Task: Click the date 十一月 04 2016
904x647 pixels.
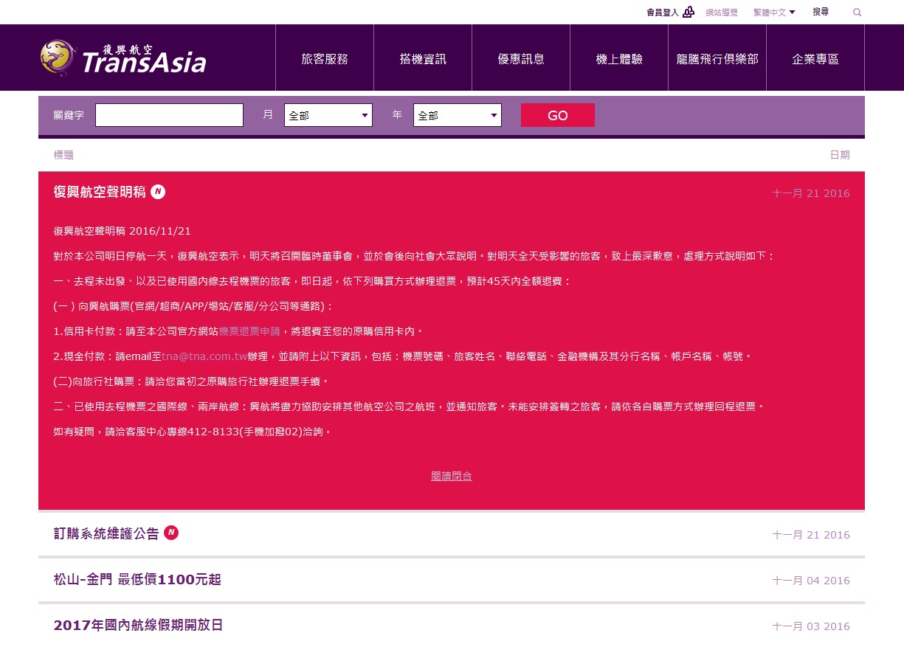Action: [x=811, y=581]
